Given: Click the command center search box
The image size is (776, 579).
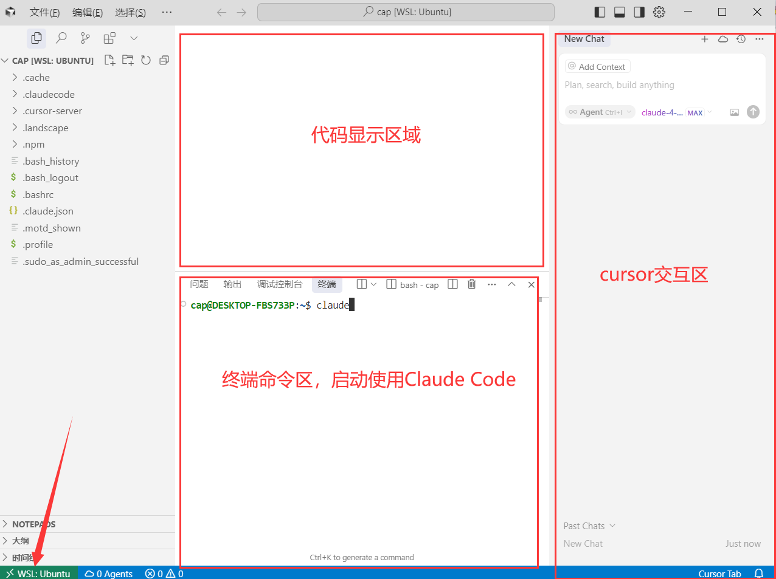Looking at the screenshot, I should click(x=406, y=12).
